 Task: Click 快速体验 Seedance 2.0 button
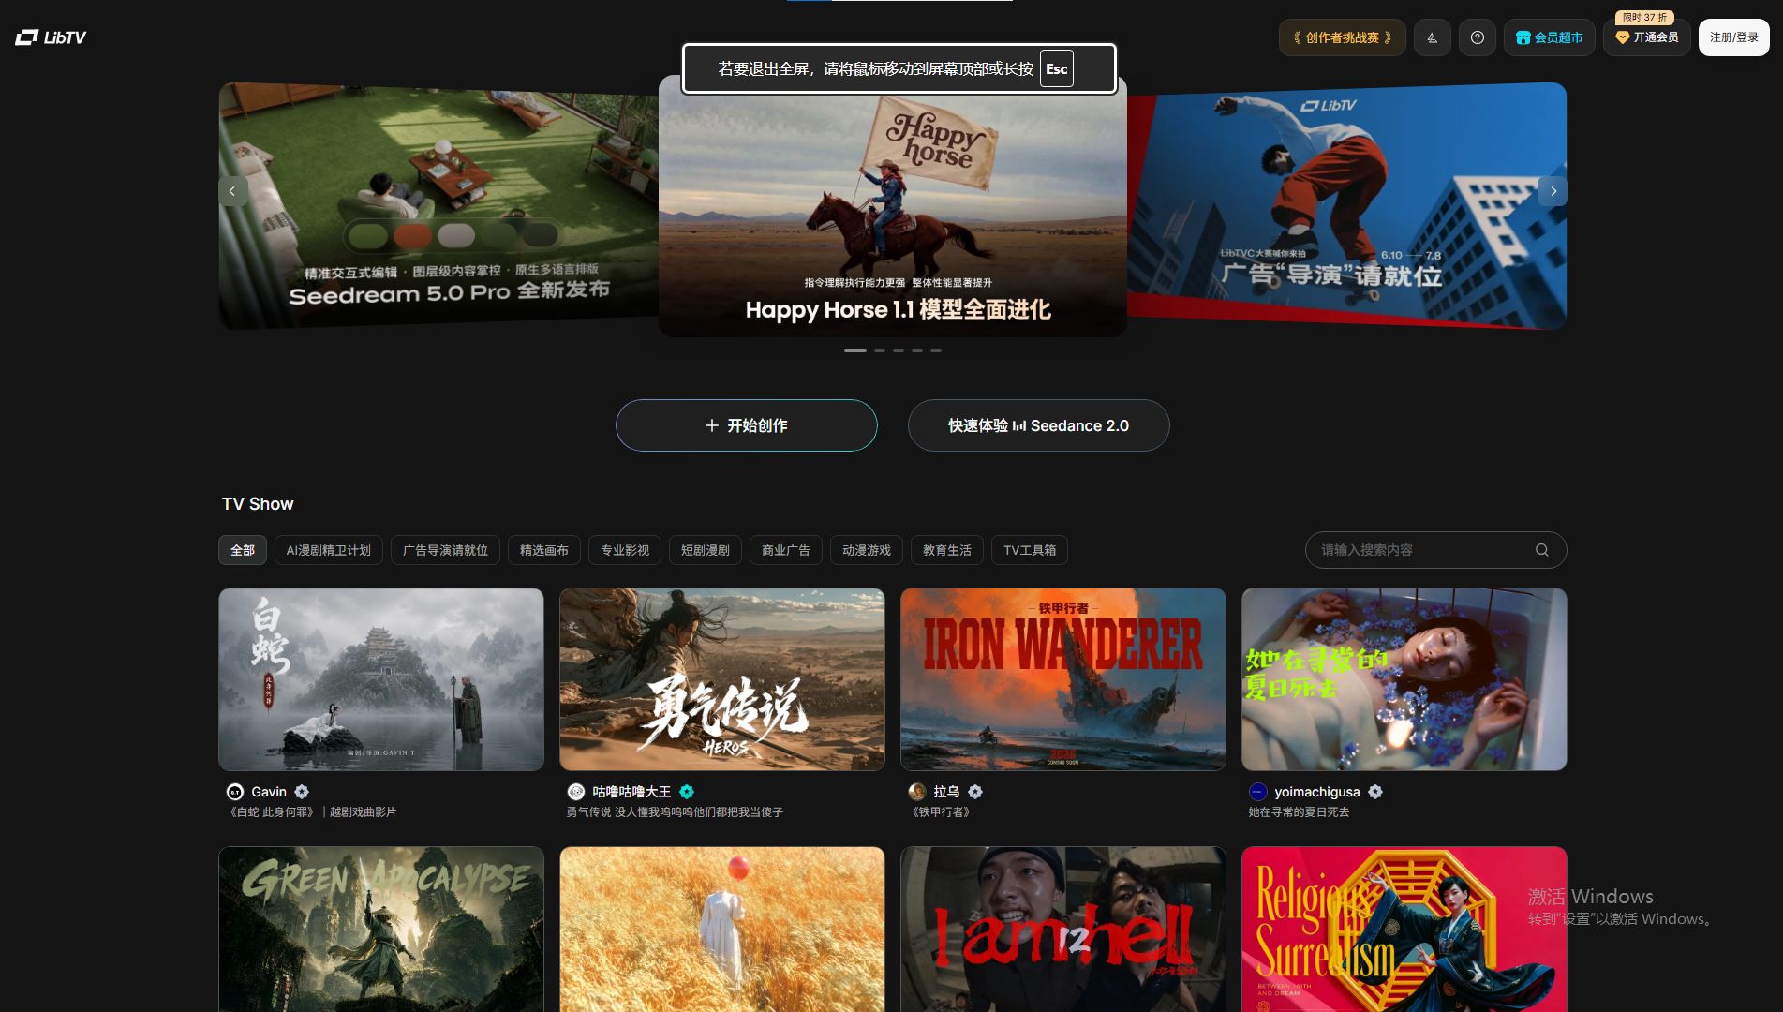(x=1038, y=425)
